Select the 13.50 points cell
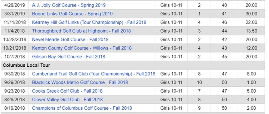The height and width of the screenshot is (114, 269). pos(251,31)
